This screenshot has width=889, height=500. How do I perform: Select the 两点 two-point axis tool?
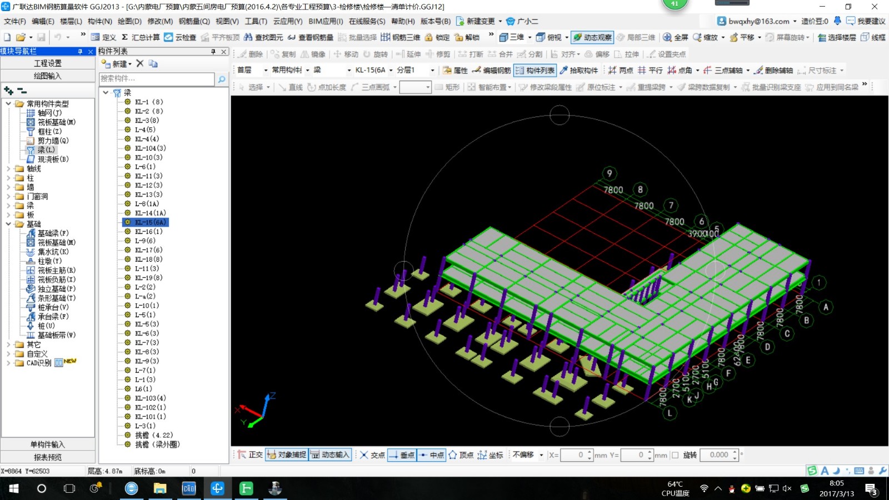621,70
